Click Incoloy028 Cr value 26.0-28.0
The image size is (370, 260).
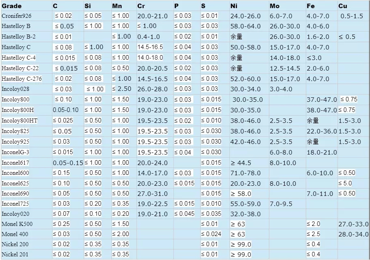click(x=152, y=89)
